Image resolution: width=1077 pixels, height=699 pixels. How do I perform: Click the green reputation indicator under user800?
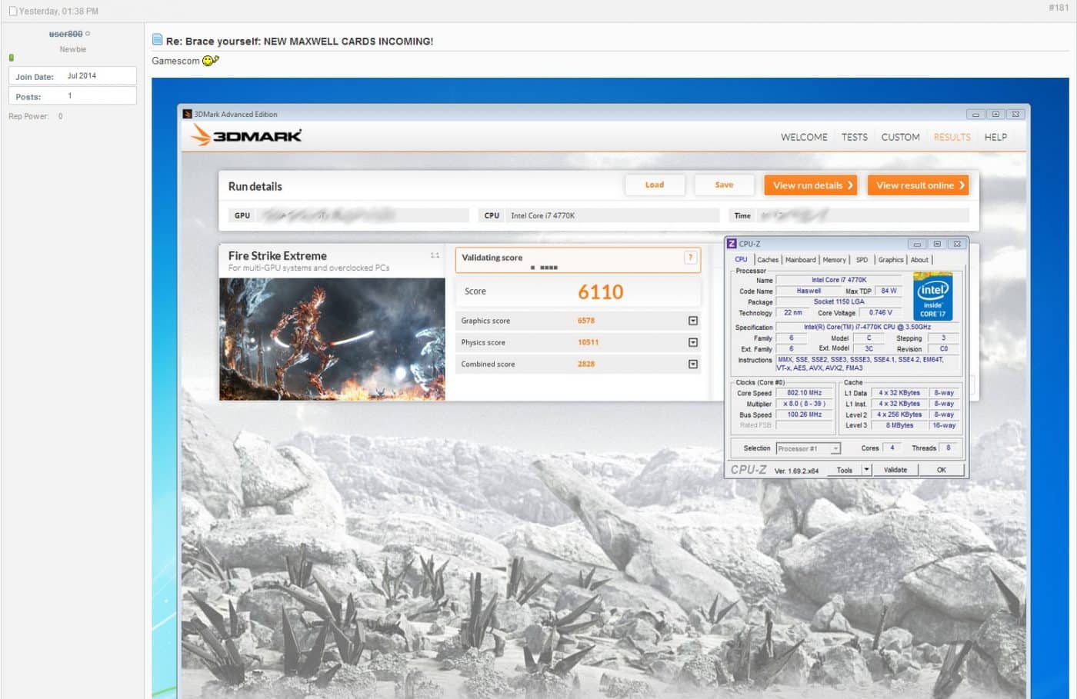click(12, 58)
